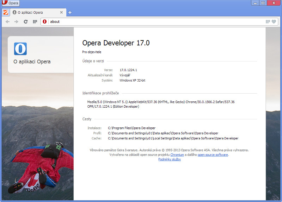This screenshot has height=202, width=282.
Task: Click 'C:\Program Files\Opera Developer' install path
Action: [131, 128]
